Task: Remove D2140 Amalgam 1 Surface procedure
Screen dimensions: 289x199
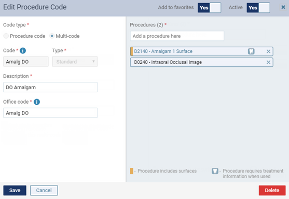Action: (x=268, y=51)
